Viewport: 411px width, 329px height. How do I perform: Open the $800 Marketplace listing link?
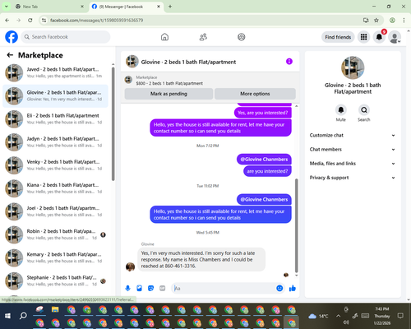(169, 81)
